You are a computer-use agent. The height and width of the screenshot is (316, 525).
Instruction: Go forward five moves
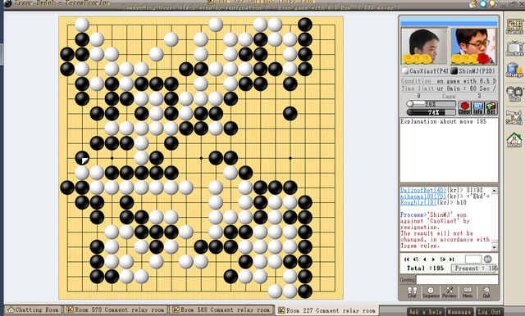(x=442, y=260)
